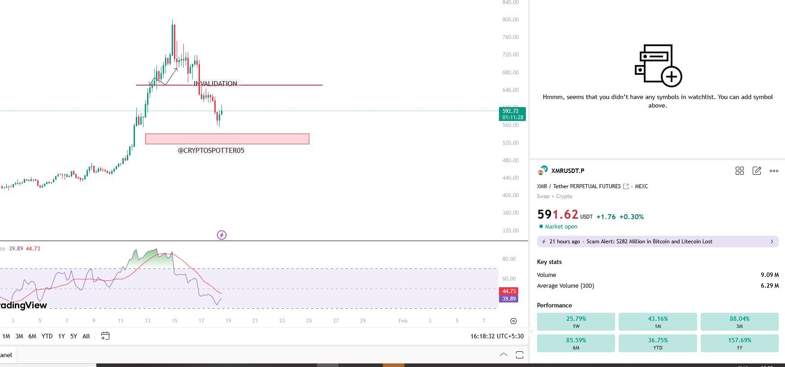Image resolution: width=785 pixels, height=367 pixels.
Task: Select the 36.75% YTD performance tile
Action: (x=658, y=343)
